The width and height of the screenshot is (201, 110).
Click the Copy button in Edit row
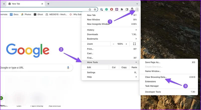124,67
